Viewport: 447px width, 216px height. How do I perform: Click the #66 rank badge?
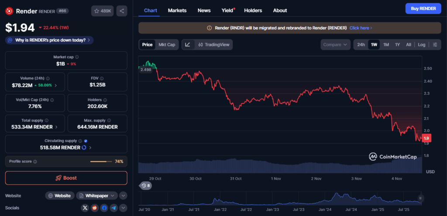click(x=62, y=11)
